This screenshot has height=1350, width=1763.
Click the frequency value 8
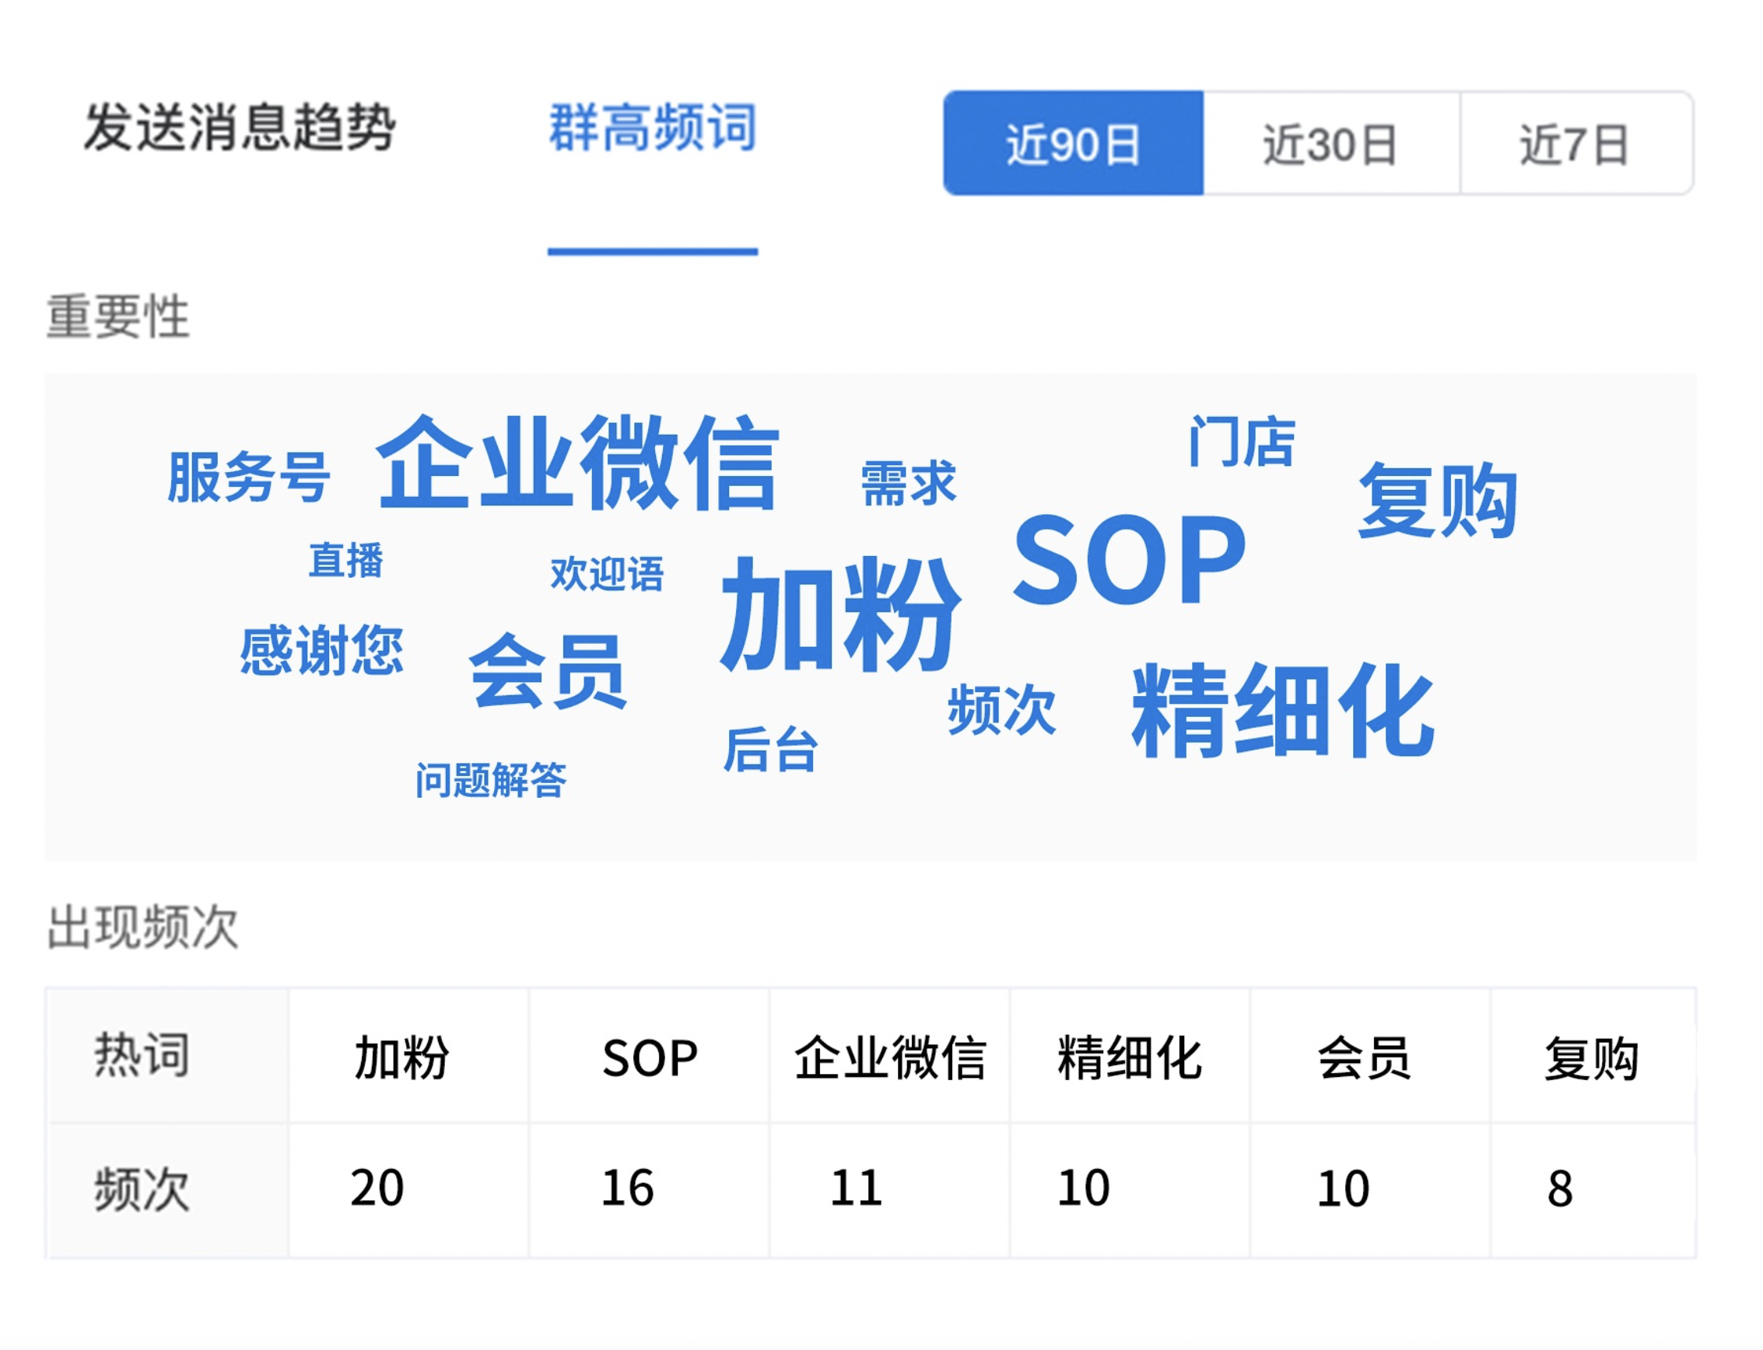coord(1561,1187)
